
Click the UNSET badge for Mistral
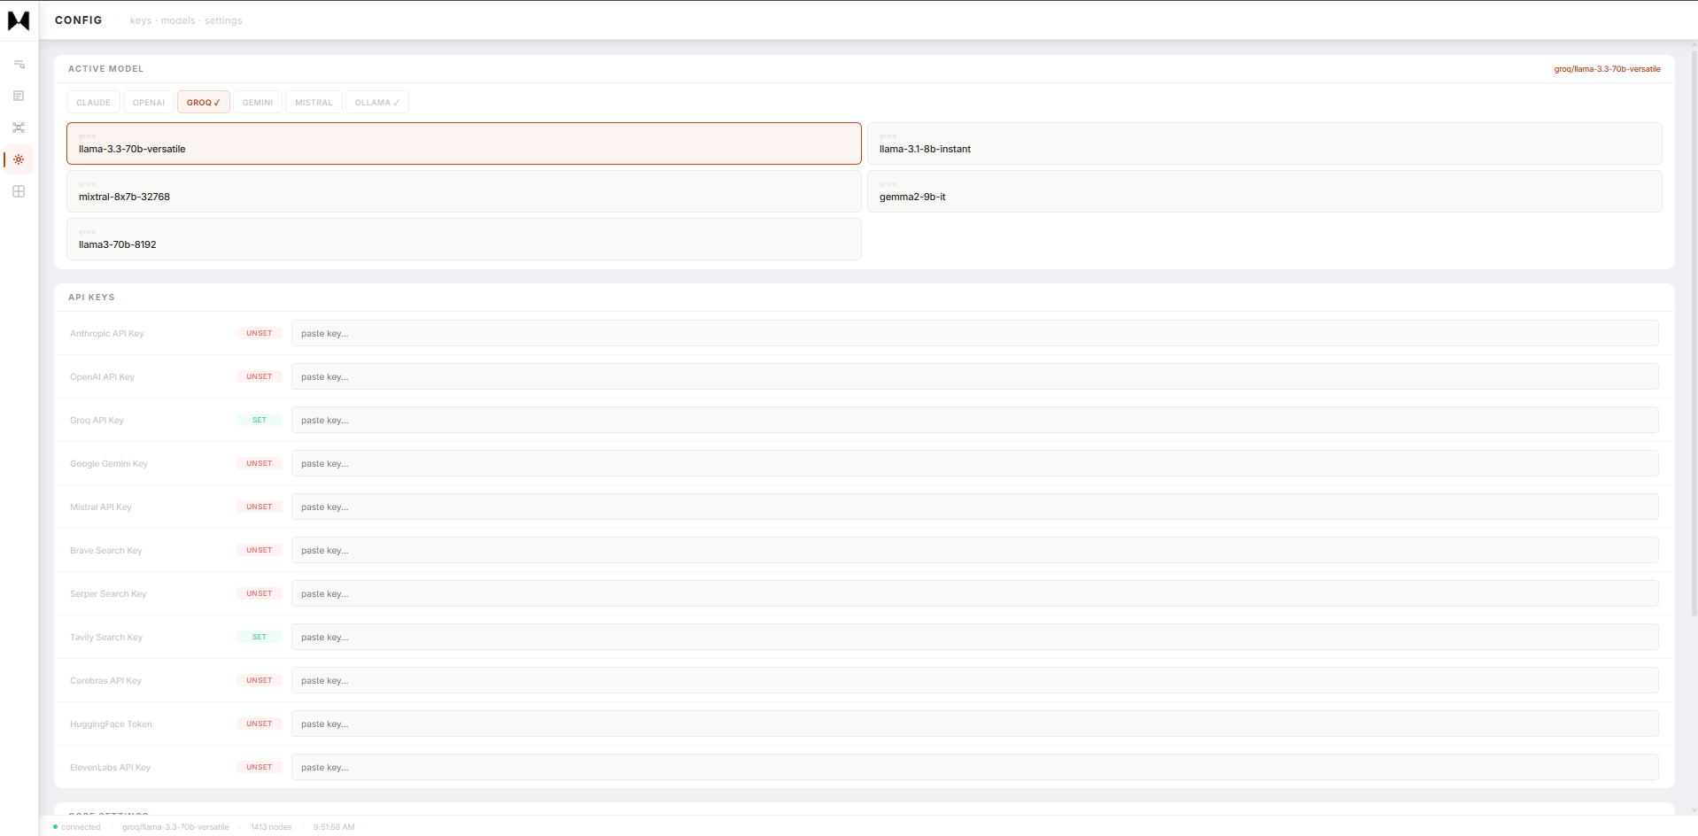pos(260,507)
